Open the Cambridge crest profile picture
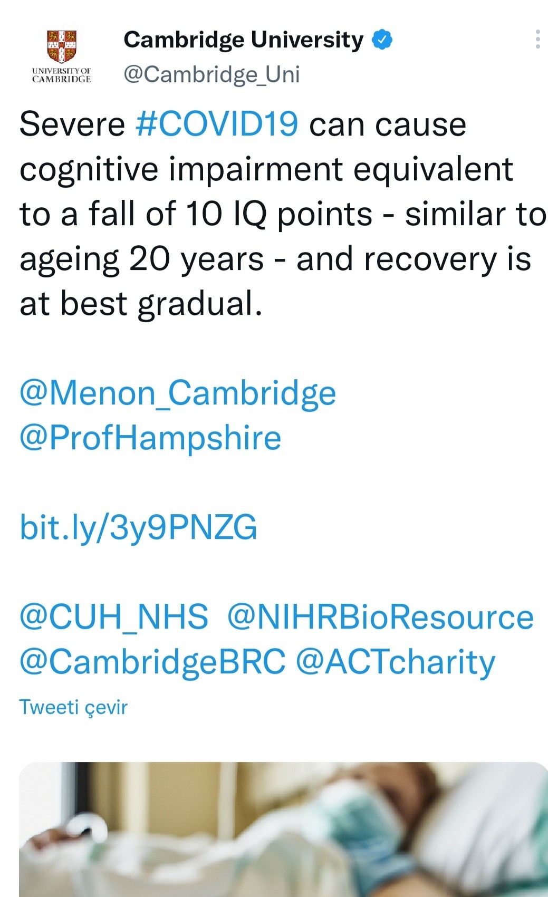Viewport: 548px width, 897px height. pos(62,47)
